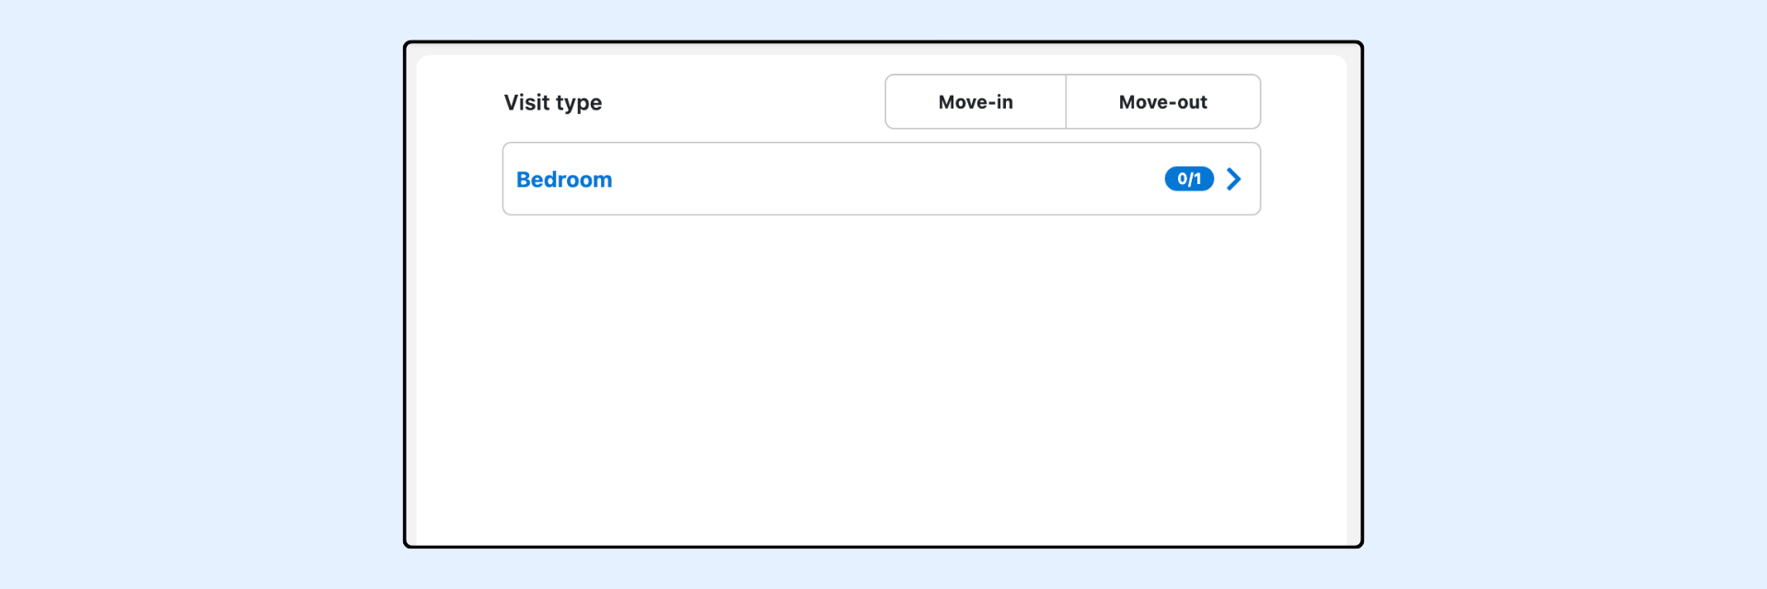Show Bedroom items via the arrow icon

[x=1234, y=179]
